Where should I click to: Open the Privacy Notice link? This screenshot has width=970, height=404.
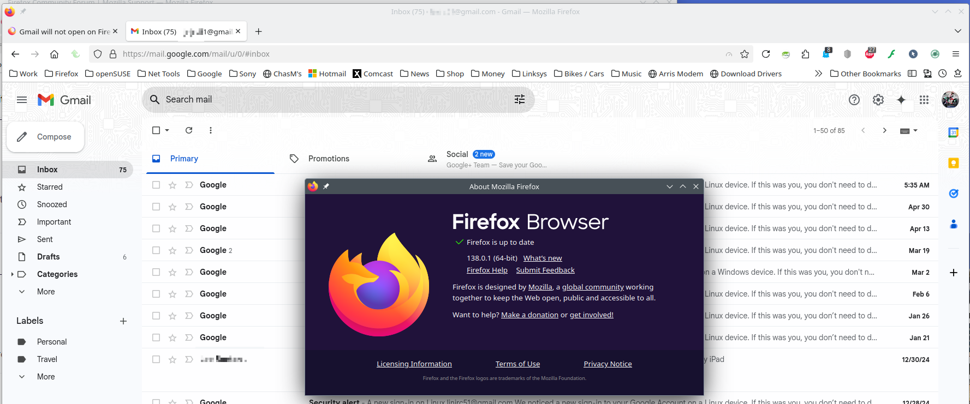[608, 364]
